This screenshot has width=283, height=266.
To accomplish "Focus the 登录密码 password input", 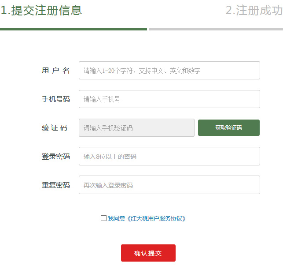I will click(x=169, y=157).
